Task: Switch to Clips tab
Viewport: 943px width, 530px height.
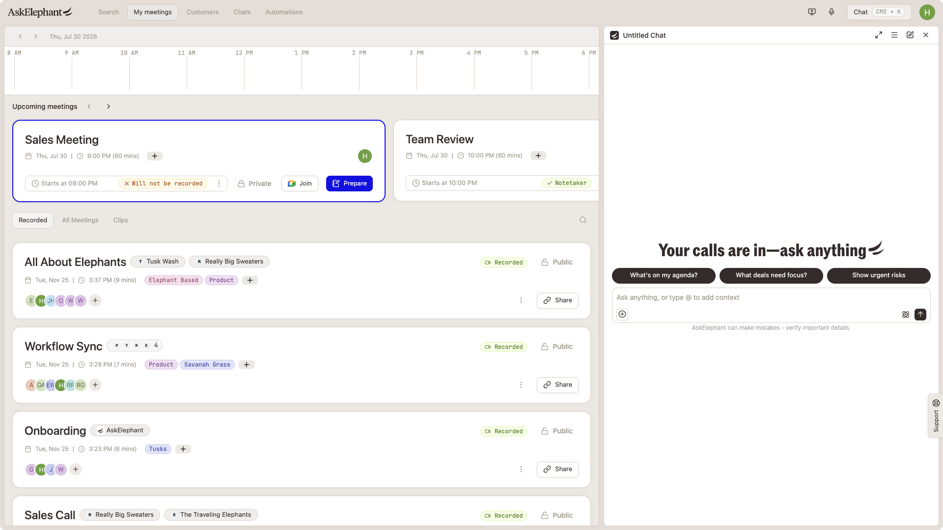Action: click(121, 220)
